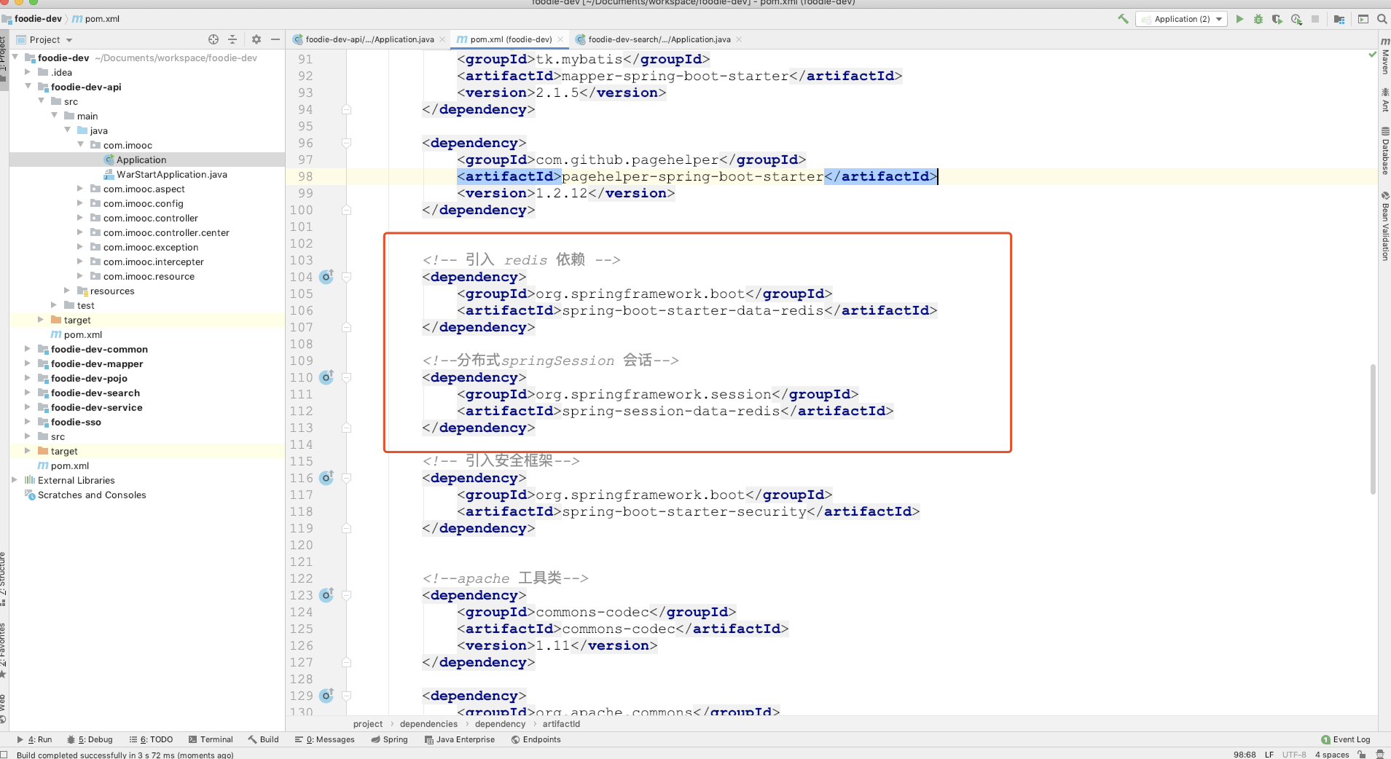The image size is (1391, 759).
Task: Click the gutter bean icon on line 123
Action: click(326, 595)
